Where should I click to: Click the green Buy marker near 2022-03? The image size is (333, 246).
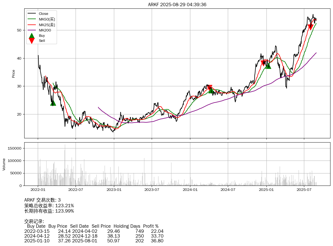53,103
